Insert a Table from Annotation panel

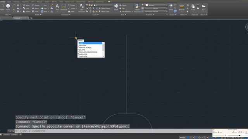[x=71, y=12]
